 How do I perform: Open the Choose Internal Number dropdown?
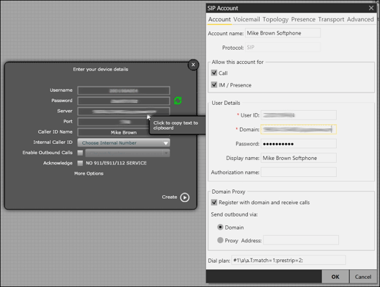click(124, 142)
